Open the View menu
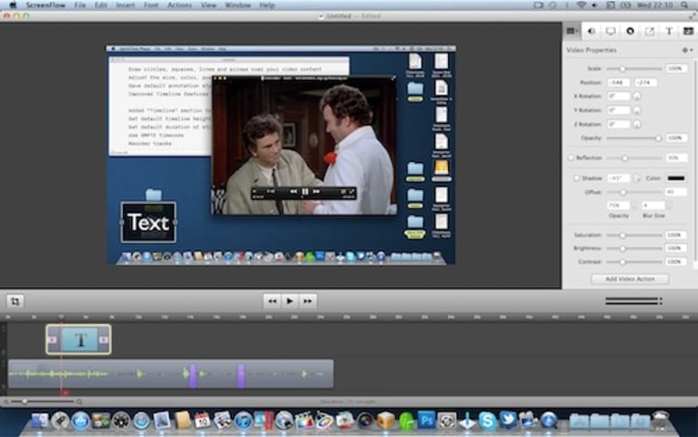Image resolution: width=698 pixels, height=437 pixels. pyautogui.click(x=209, y=5)
